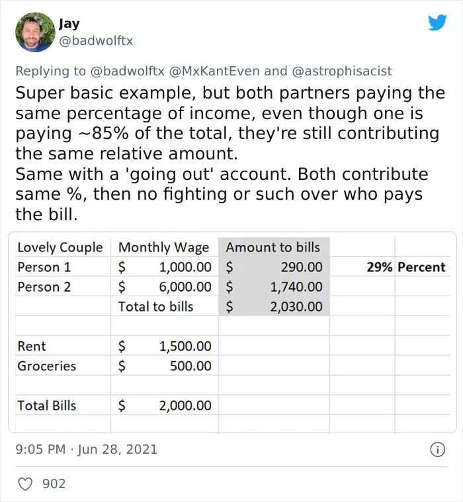Click the 29% Percent cell
The height and width of the screenshot is (502, 463).
tap(406, 267)
